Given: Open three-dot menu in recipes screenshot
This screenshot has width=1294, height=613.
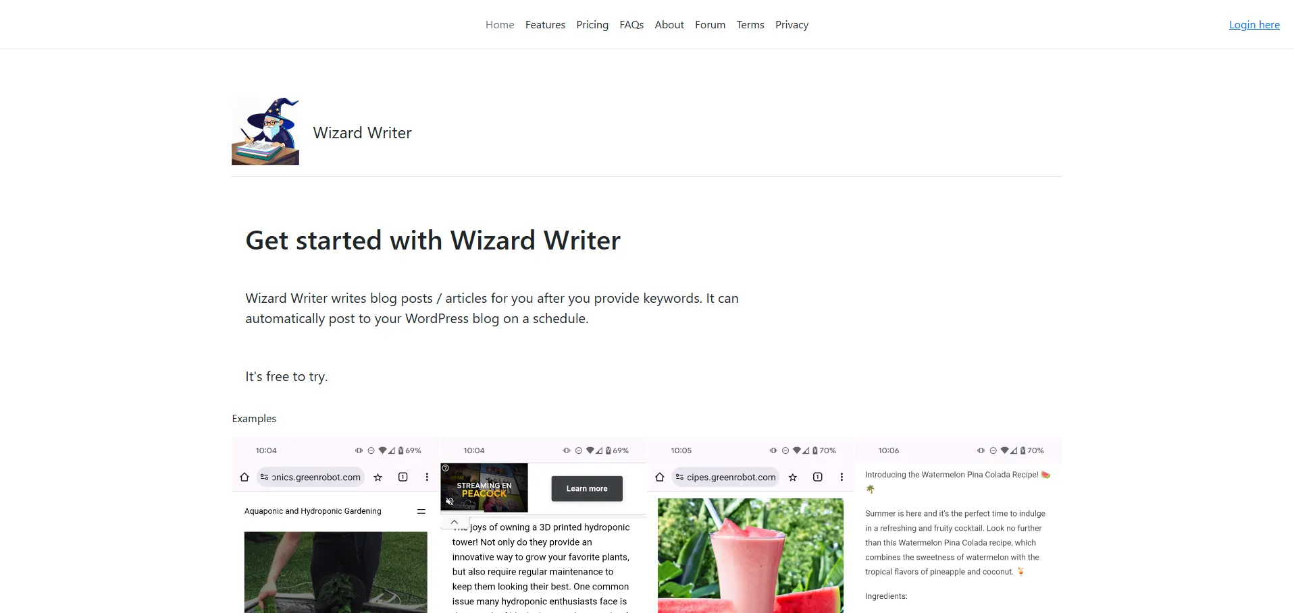Looking at the screenshot, I should tap(842, 477).
